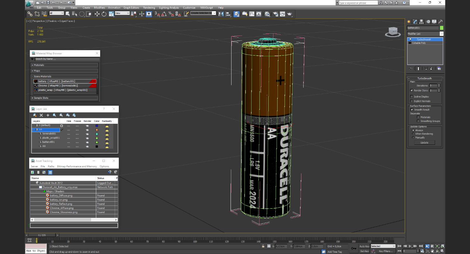This screenshot has height=254, width=470.
Task: Enable Separate by Materials checkbox
Action: click(418, 117)
